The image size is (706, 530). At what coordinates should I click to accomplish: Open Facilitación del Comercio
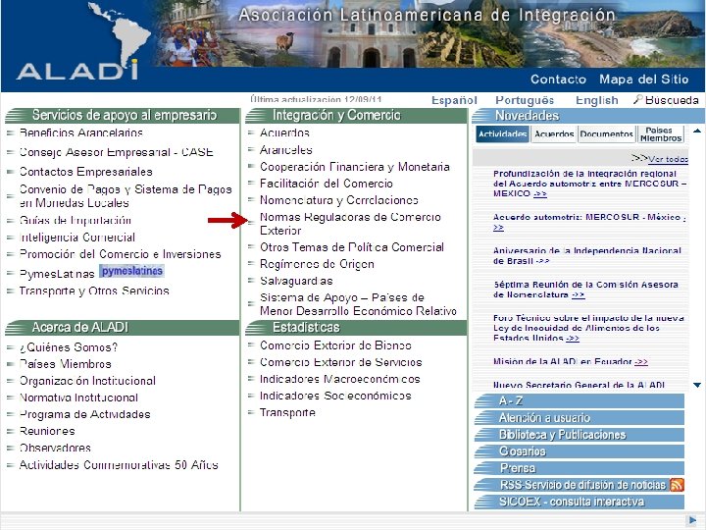pos(327,184)
